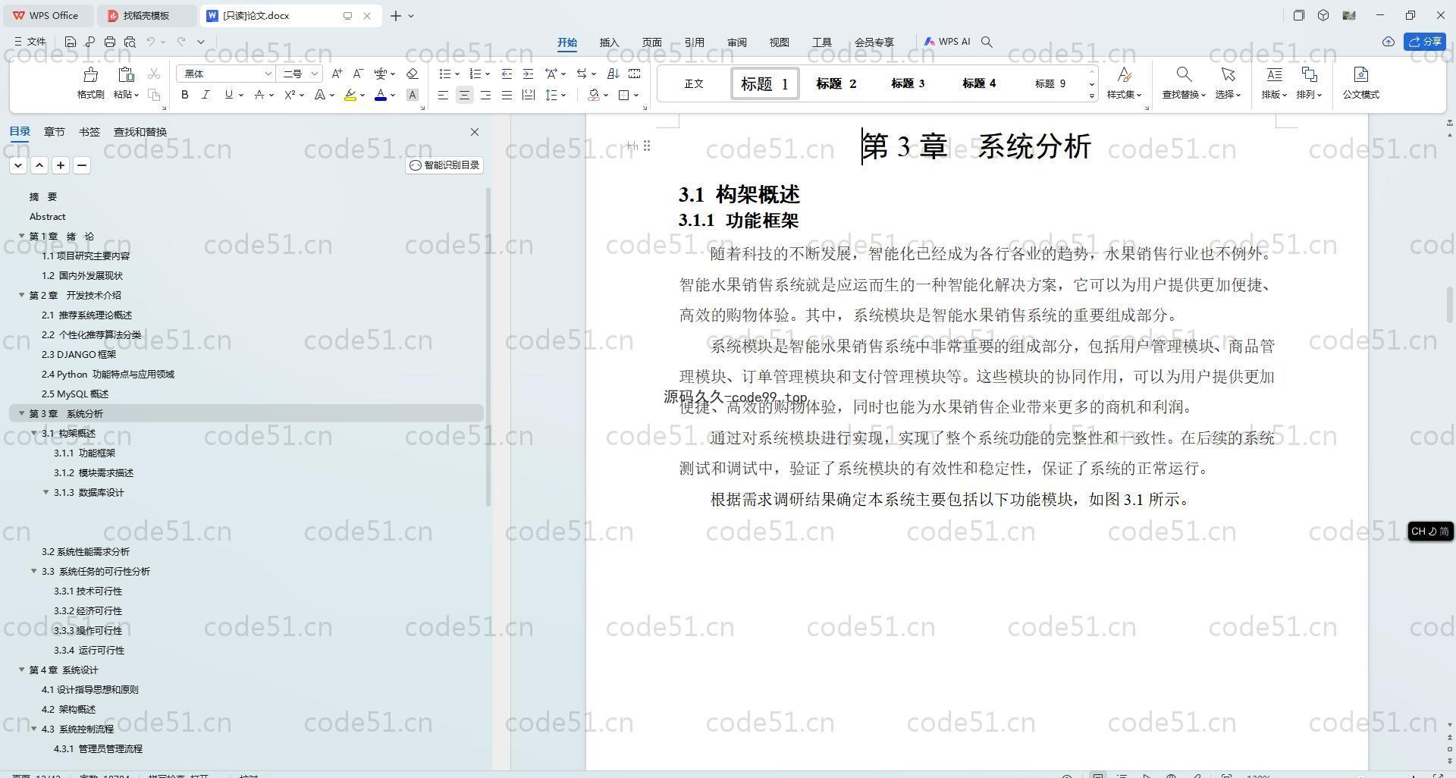
Task: Click the WPS AI button
Action: (x=947, y=42)
